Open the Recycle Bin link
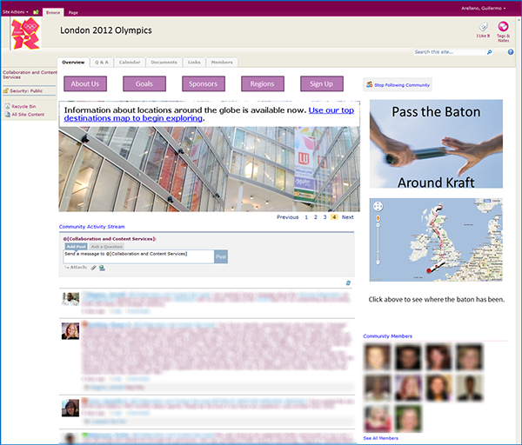Screen dimensions: 522x445 (23, 106)
